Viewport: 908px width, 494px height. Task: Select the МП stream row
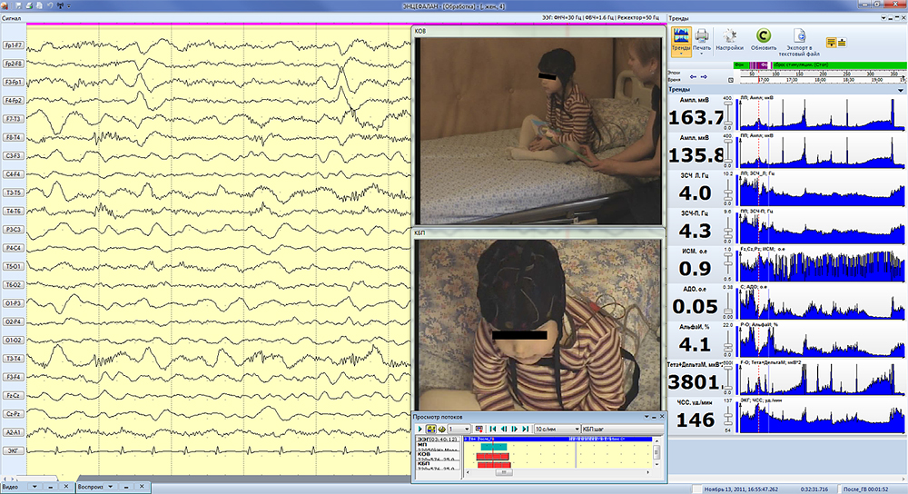pyautogui.click(x=438, y=447)
